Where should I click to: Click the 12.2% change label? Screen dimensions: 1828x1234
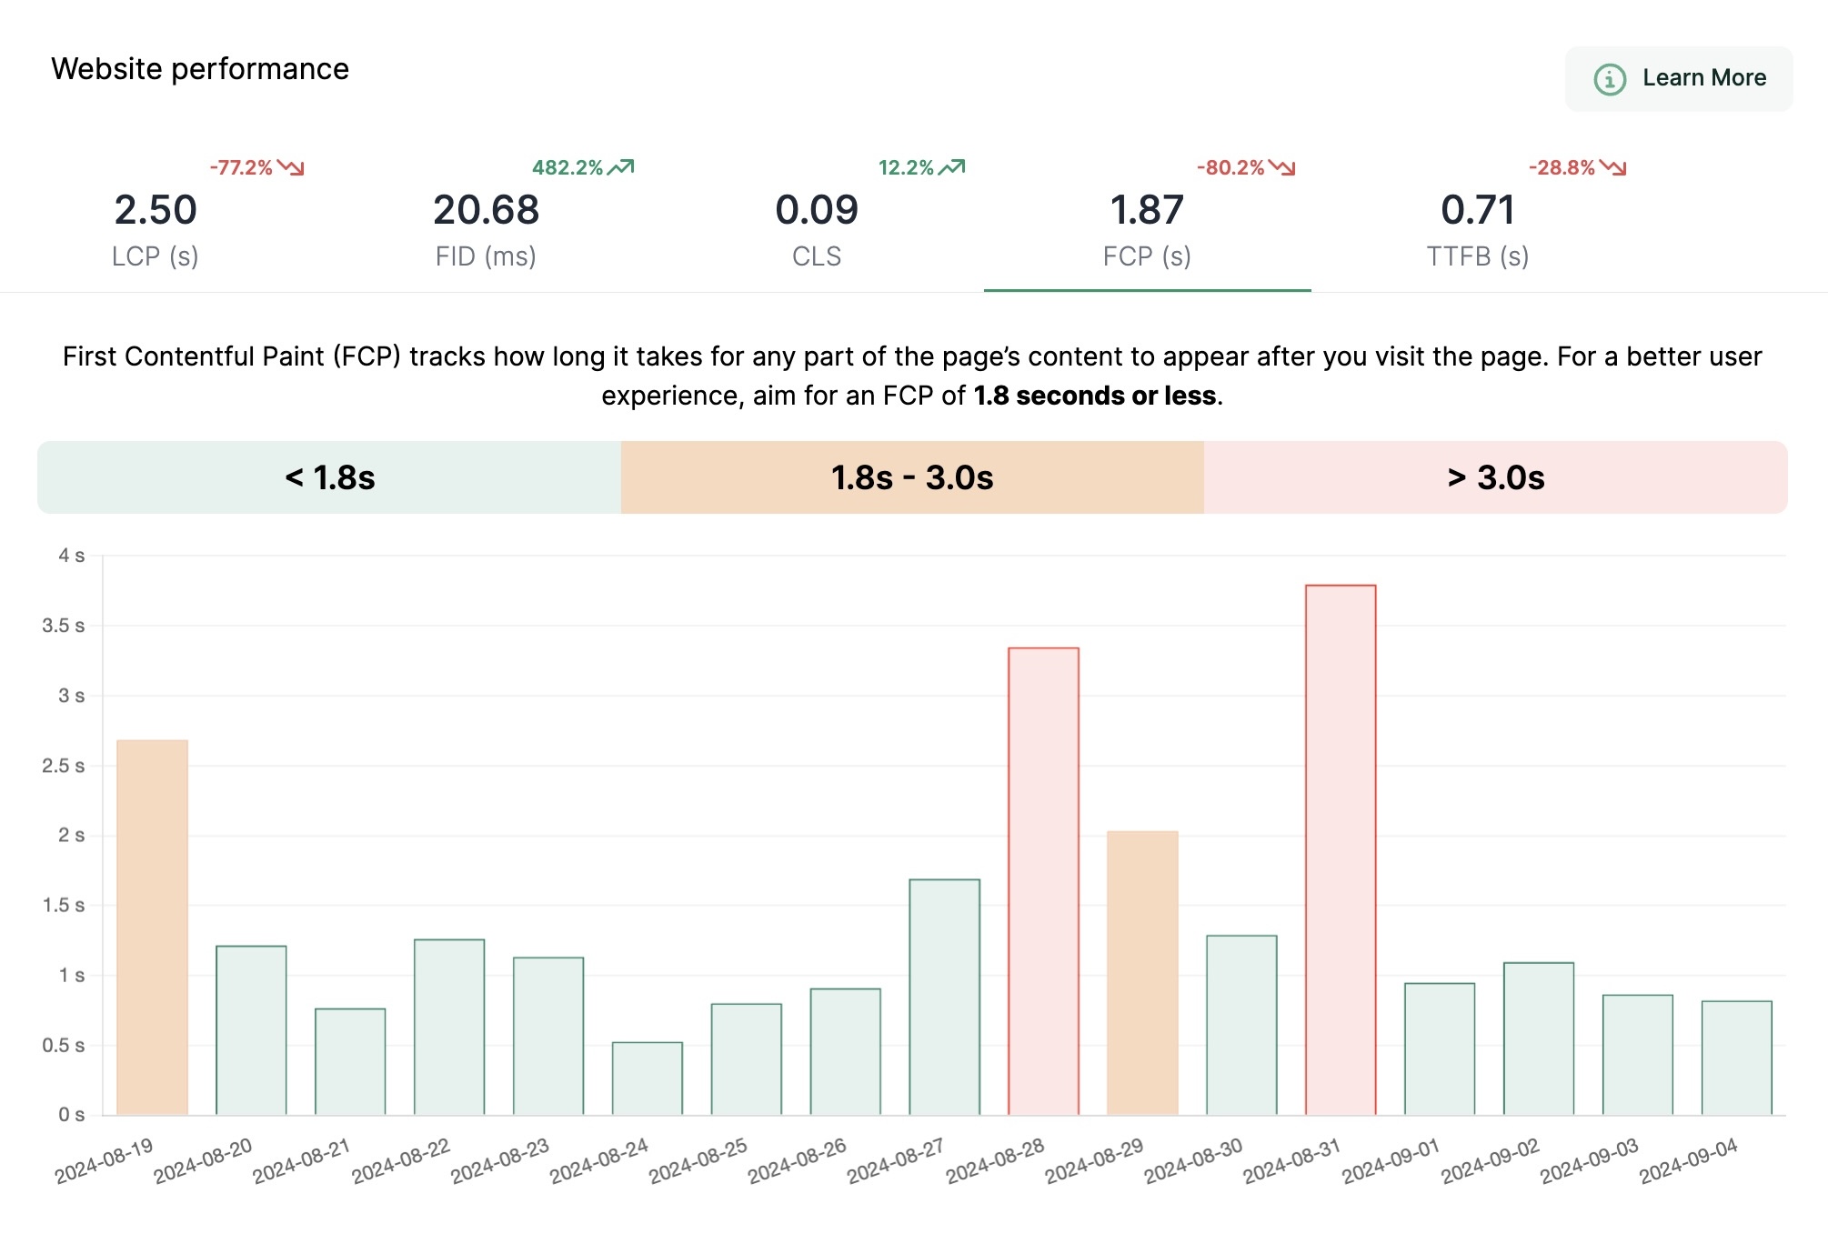[x=906, y=167]
